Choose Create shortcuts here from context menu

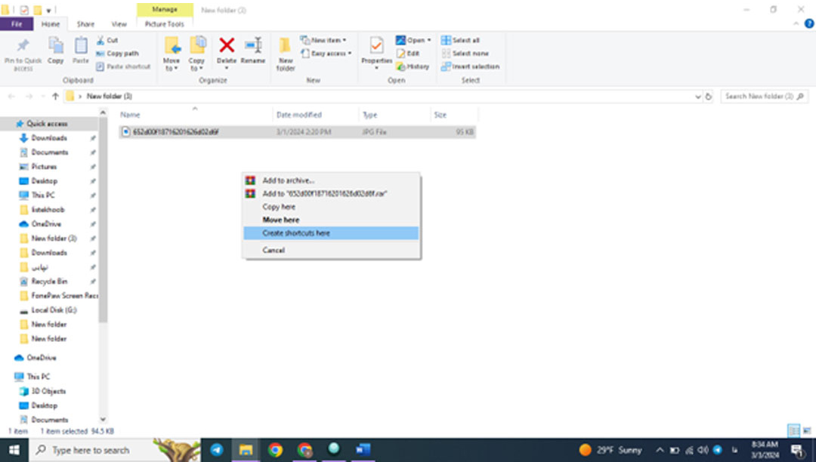coord(296,233)
